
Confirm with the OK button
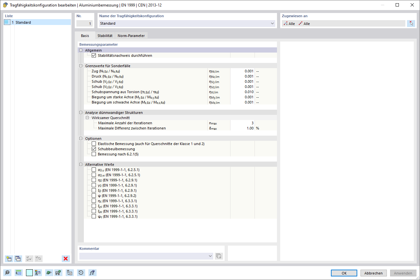[344, 273]
